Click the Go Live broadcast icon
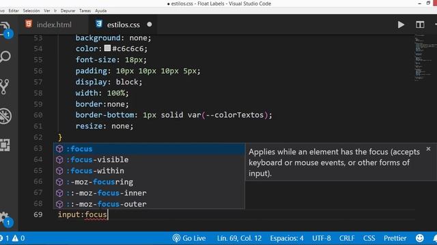Viewport: 437px width, 245px height. (x=176, y=238)
